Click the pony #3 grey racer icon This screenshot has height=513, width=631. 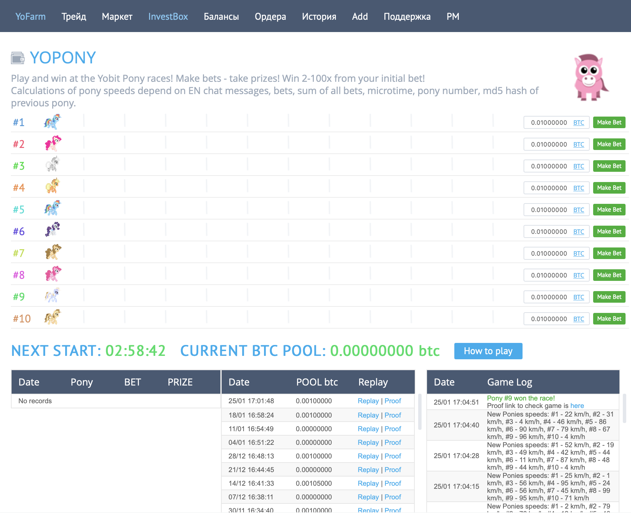(x=53, y=164)
